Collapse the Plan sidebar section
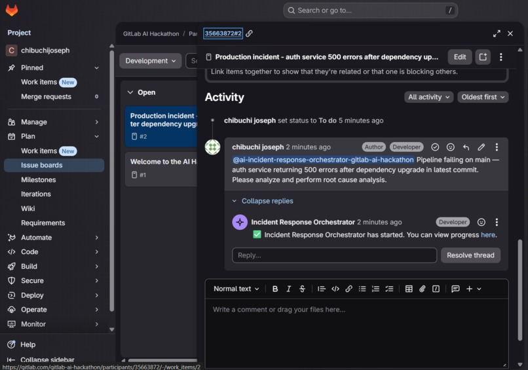This screenshot has height=370, width=528. coord(97,136)
